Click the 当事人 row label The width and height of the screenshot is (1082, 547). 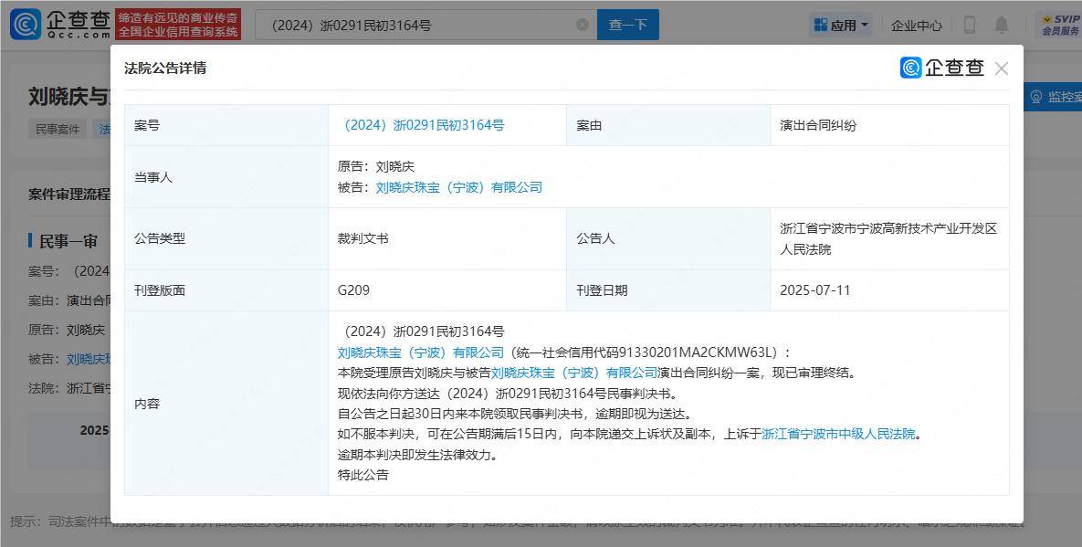click(153, 177)
